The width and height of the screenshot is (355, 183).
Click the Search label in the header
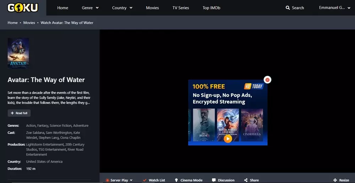(298, 8)
